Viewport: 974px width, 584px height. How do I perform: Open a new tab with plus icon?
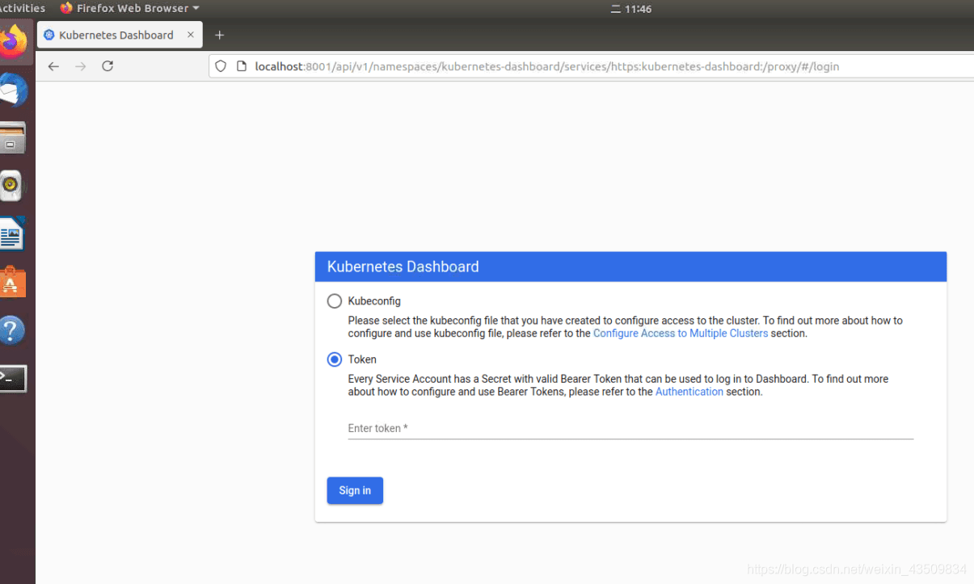pos(219,35)
